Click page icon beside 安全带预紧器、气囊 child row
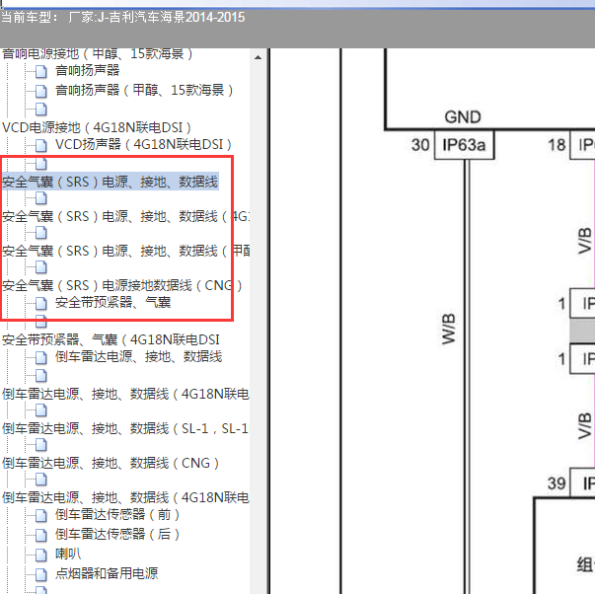 [x=41, y=303]
